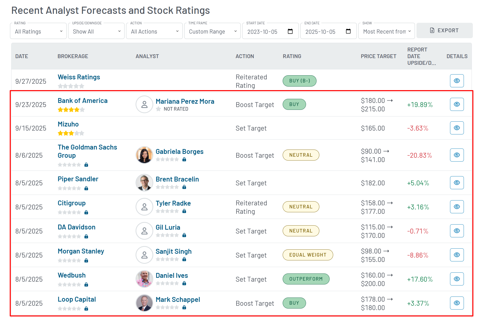Viewport: 479px width, 318px height.
Task: View DA Davidson rating details
Action: pos(457,231)
